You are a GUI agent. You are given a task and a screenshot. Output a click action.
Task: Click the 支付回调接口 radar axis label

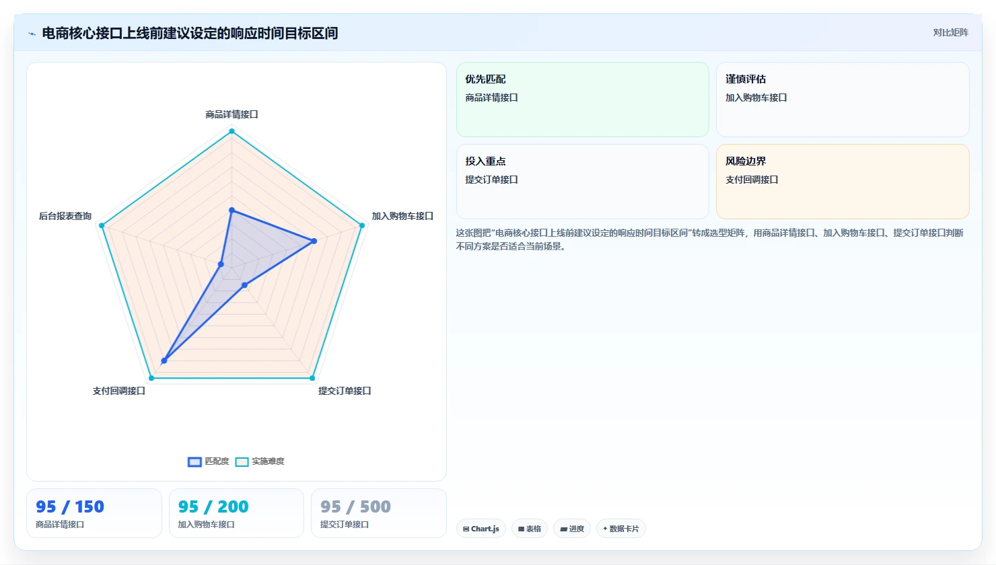point(119,391)
